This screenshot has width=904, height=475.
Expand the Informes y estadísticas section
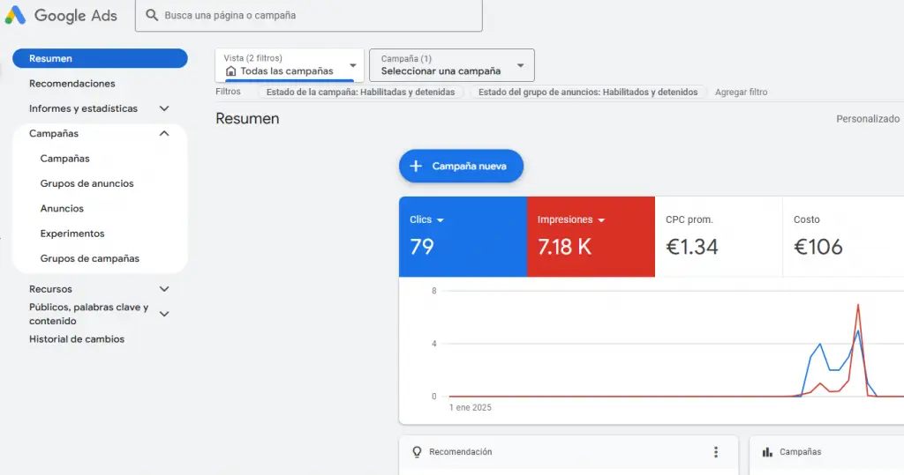tap(163, 108)
